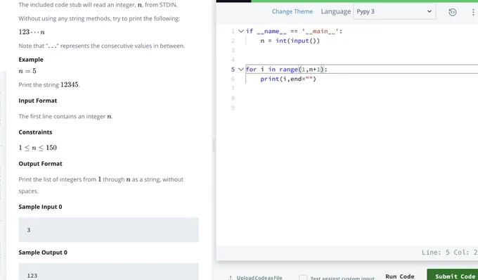Click empty editor line 8

point(361,98)
